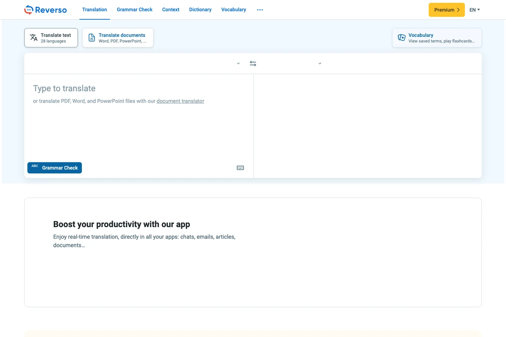The width and height of the screenshot is (506, 337).
Task: Click the translation output panel
Action: 368,126
